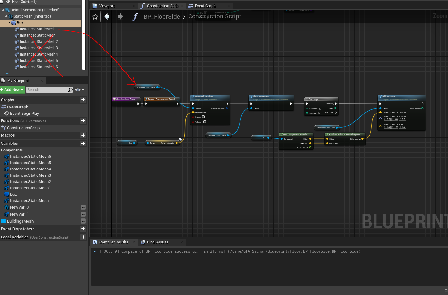
Task: Add a new variable with the Variables plus button
Action: (x=83, y=144)
